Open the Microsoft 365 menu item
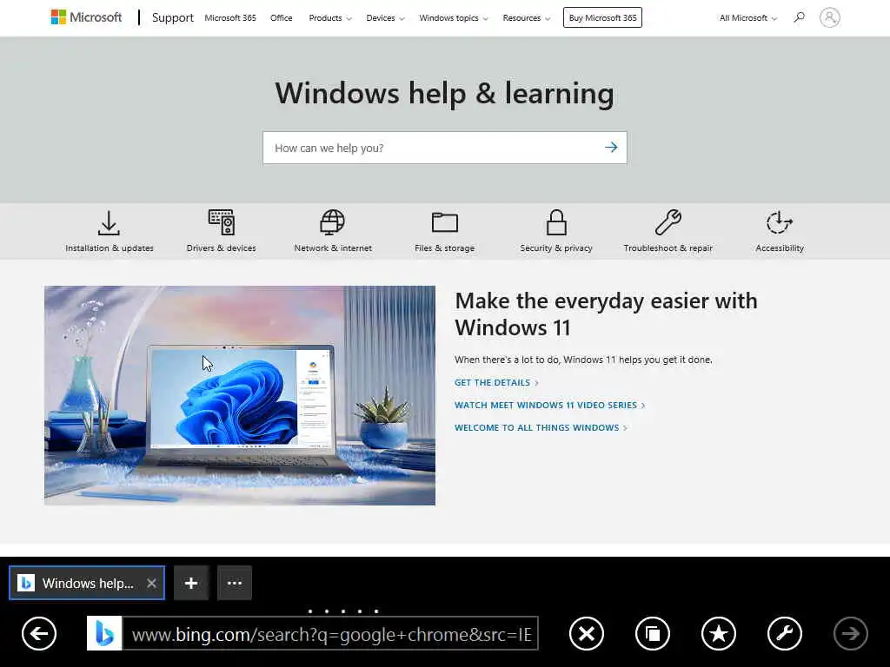Screen dimensions: 890x667 click(230, 18)
